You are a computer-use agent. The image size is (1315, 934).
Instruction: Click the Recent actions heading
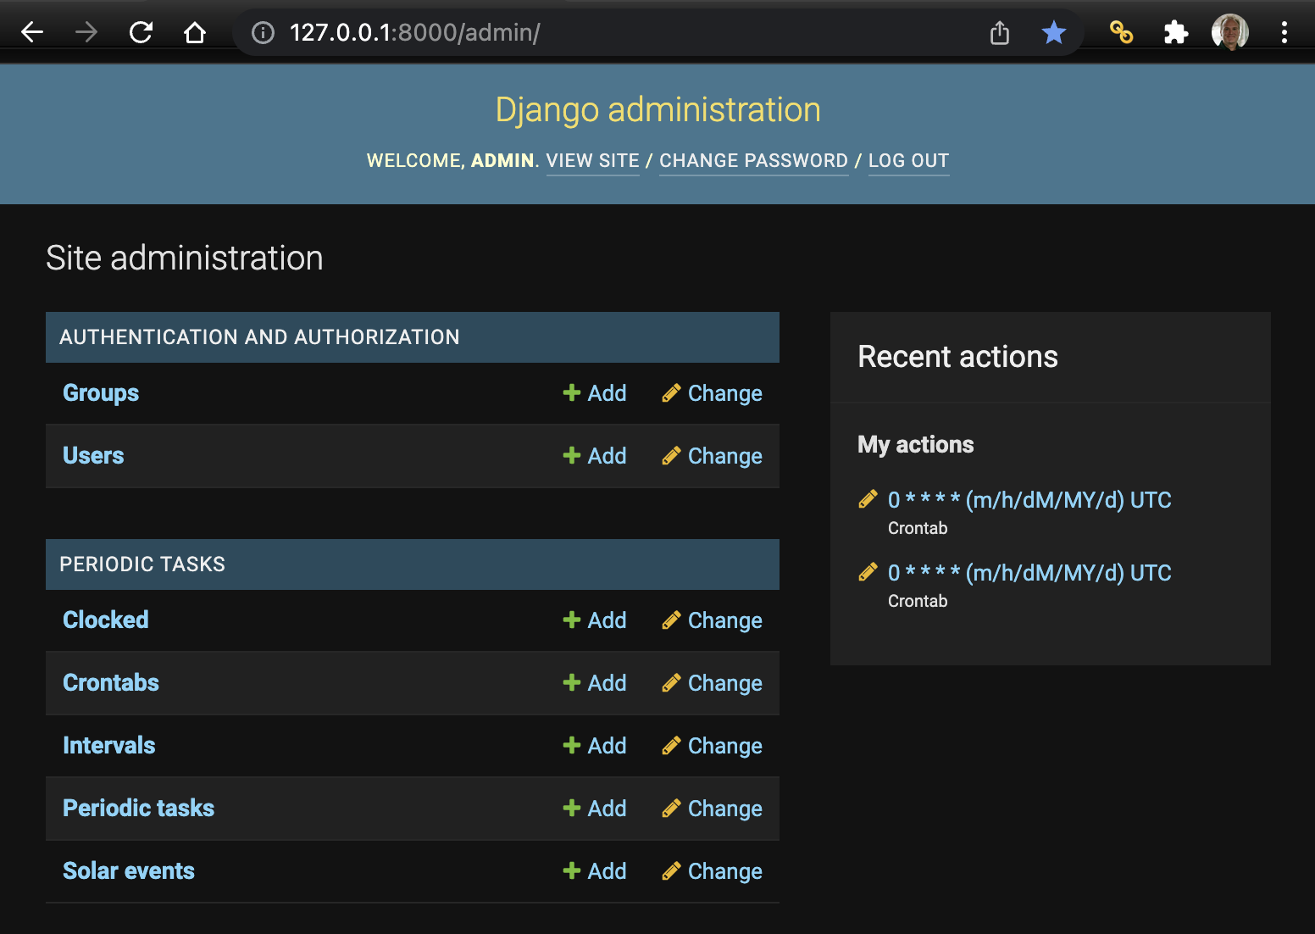pos(957,357)
